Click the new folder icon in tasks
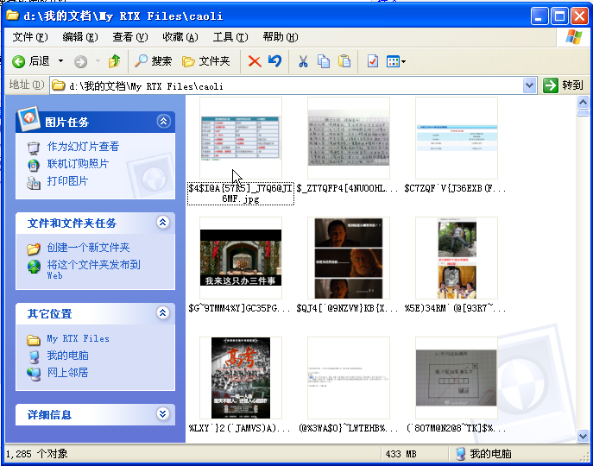593x466 pixels. pyautogui.click(x=34, y=249)
